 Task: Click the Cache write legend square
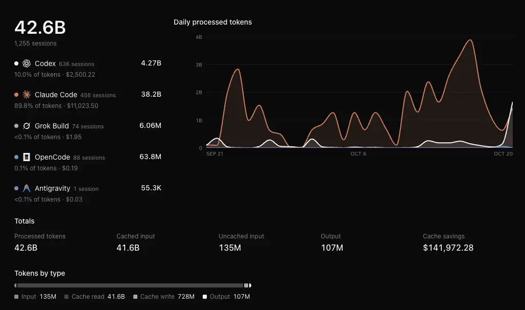coord(135,297)
